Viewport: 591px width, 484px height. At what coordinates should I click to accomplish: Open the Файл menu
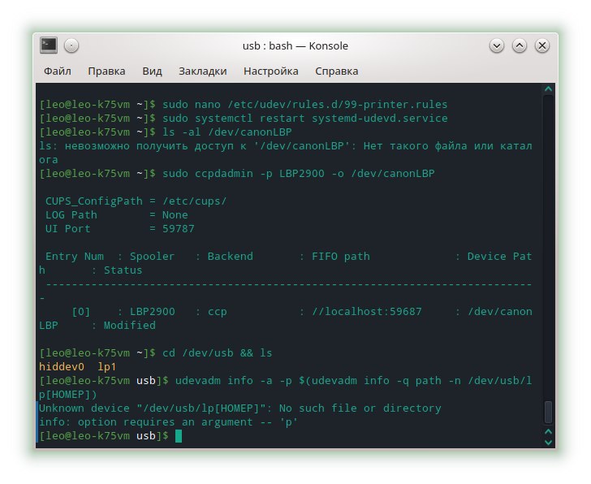coord(58,71)
